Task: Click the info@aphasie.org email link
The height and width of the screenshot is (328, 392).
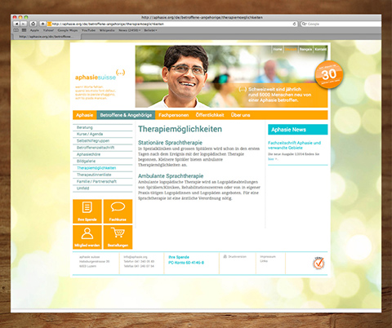Action: (x=136, y=257)
